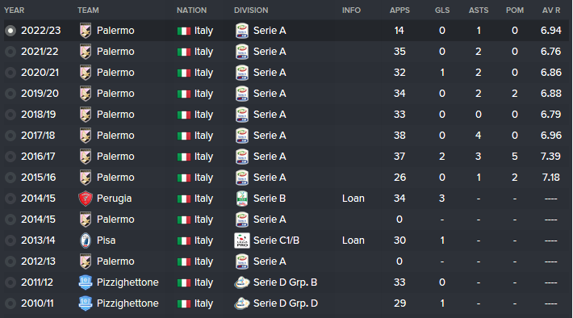Select the 2014/15 Perugia loan radio button
573x318 pixels.
tap(10, 199)
